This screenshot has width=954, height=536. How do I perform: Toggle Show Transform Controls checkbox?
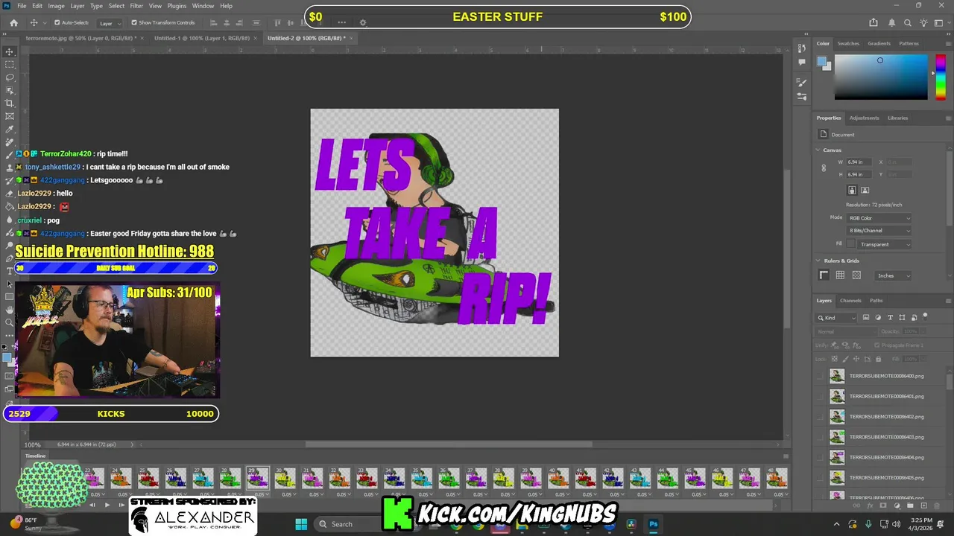(x=134, y=23)
